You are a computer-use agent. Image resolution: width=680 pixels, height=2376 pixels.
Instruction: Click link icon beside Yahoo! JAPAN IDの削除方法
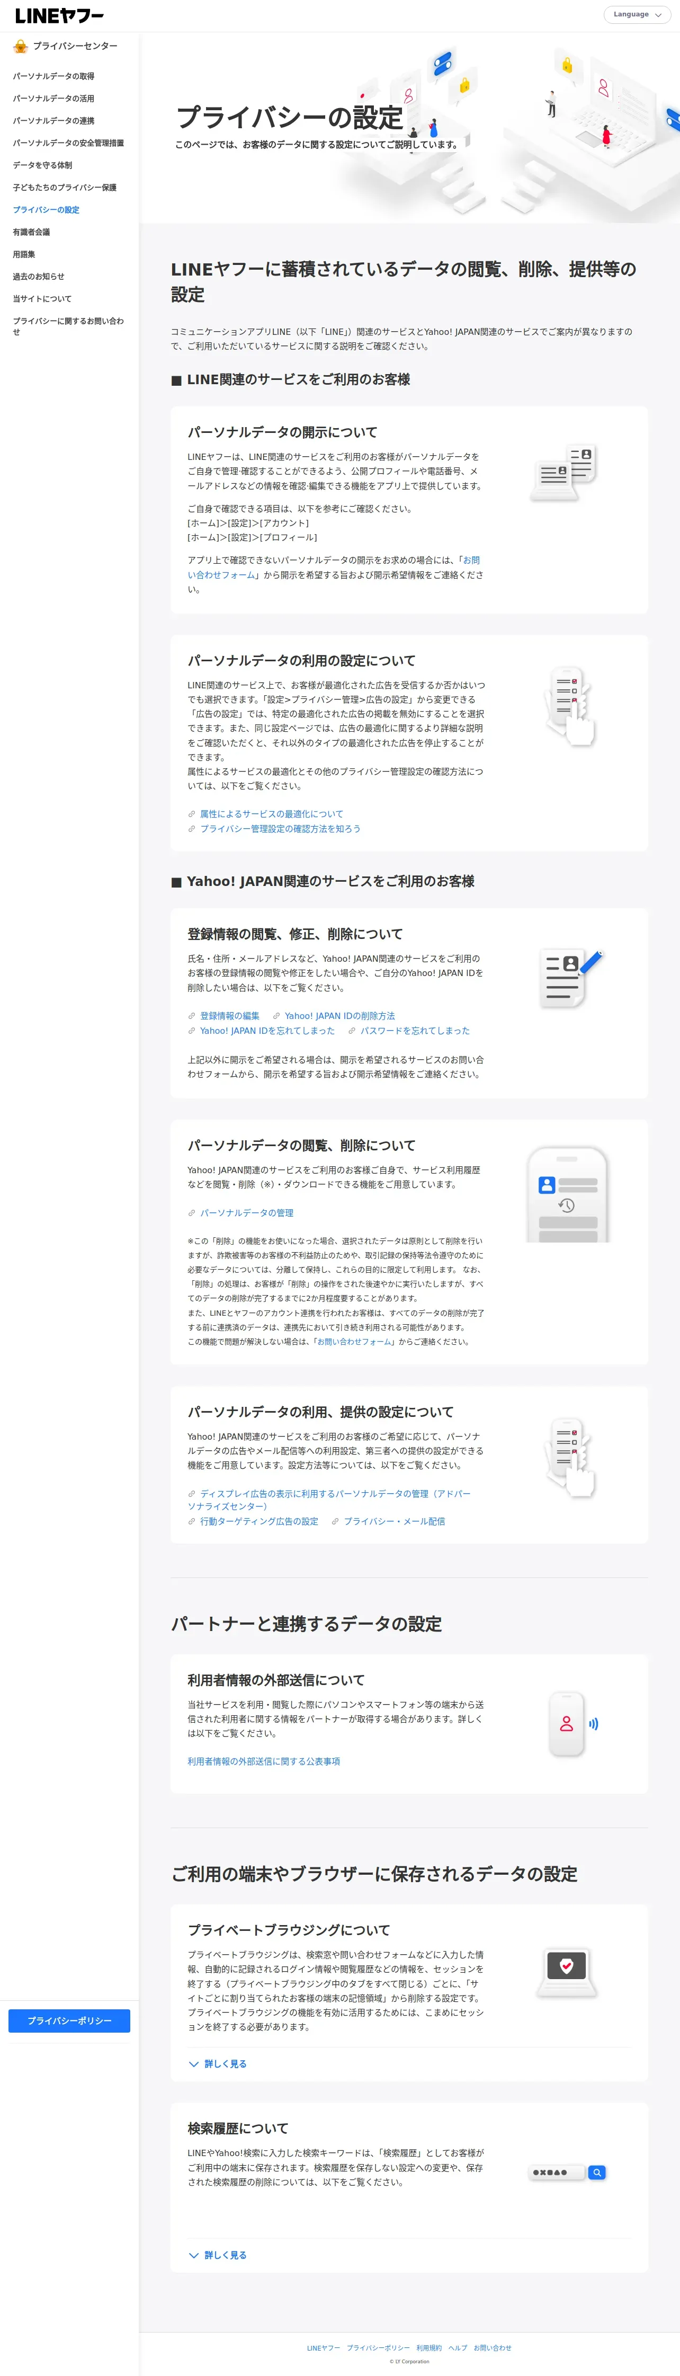pos(276,1015)
